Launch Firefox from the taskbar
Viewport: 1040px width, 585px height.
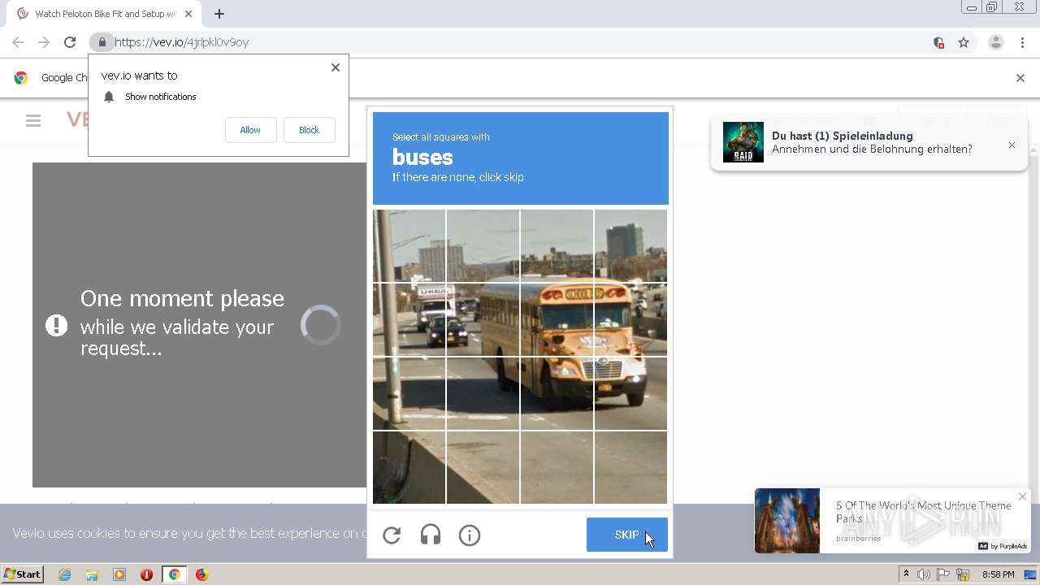pos(201,574)
